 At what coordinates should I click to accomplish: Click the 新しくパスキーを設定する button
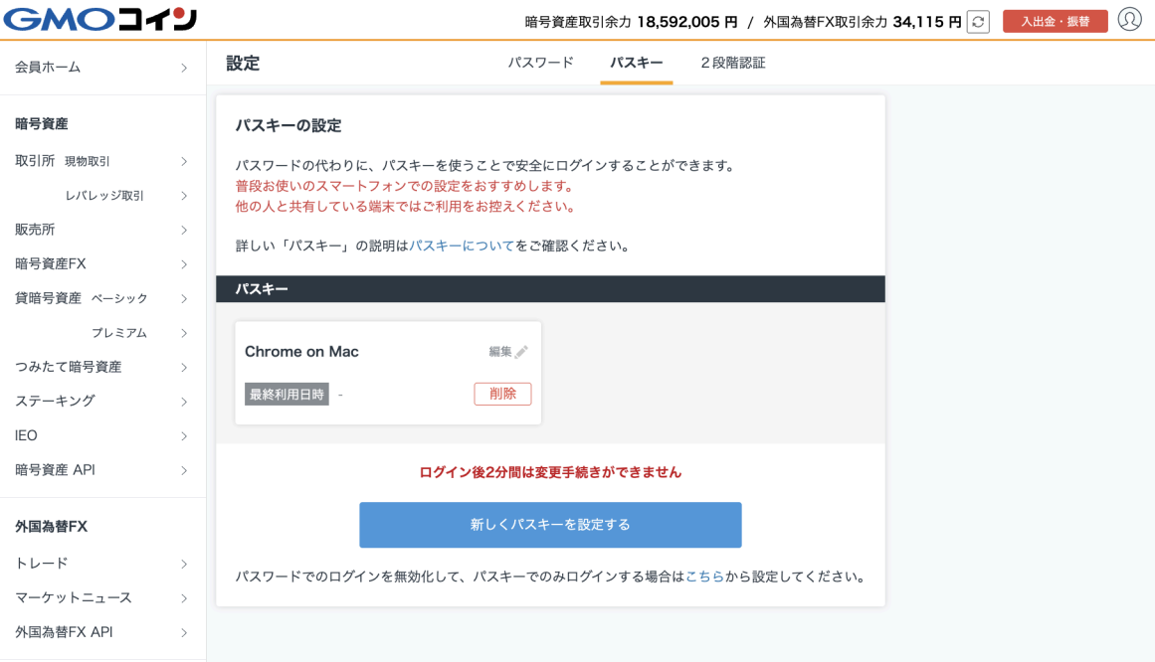point(550,525)
